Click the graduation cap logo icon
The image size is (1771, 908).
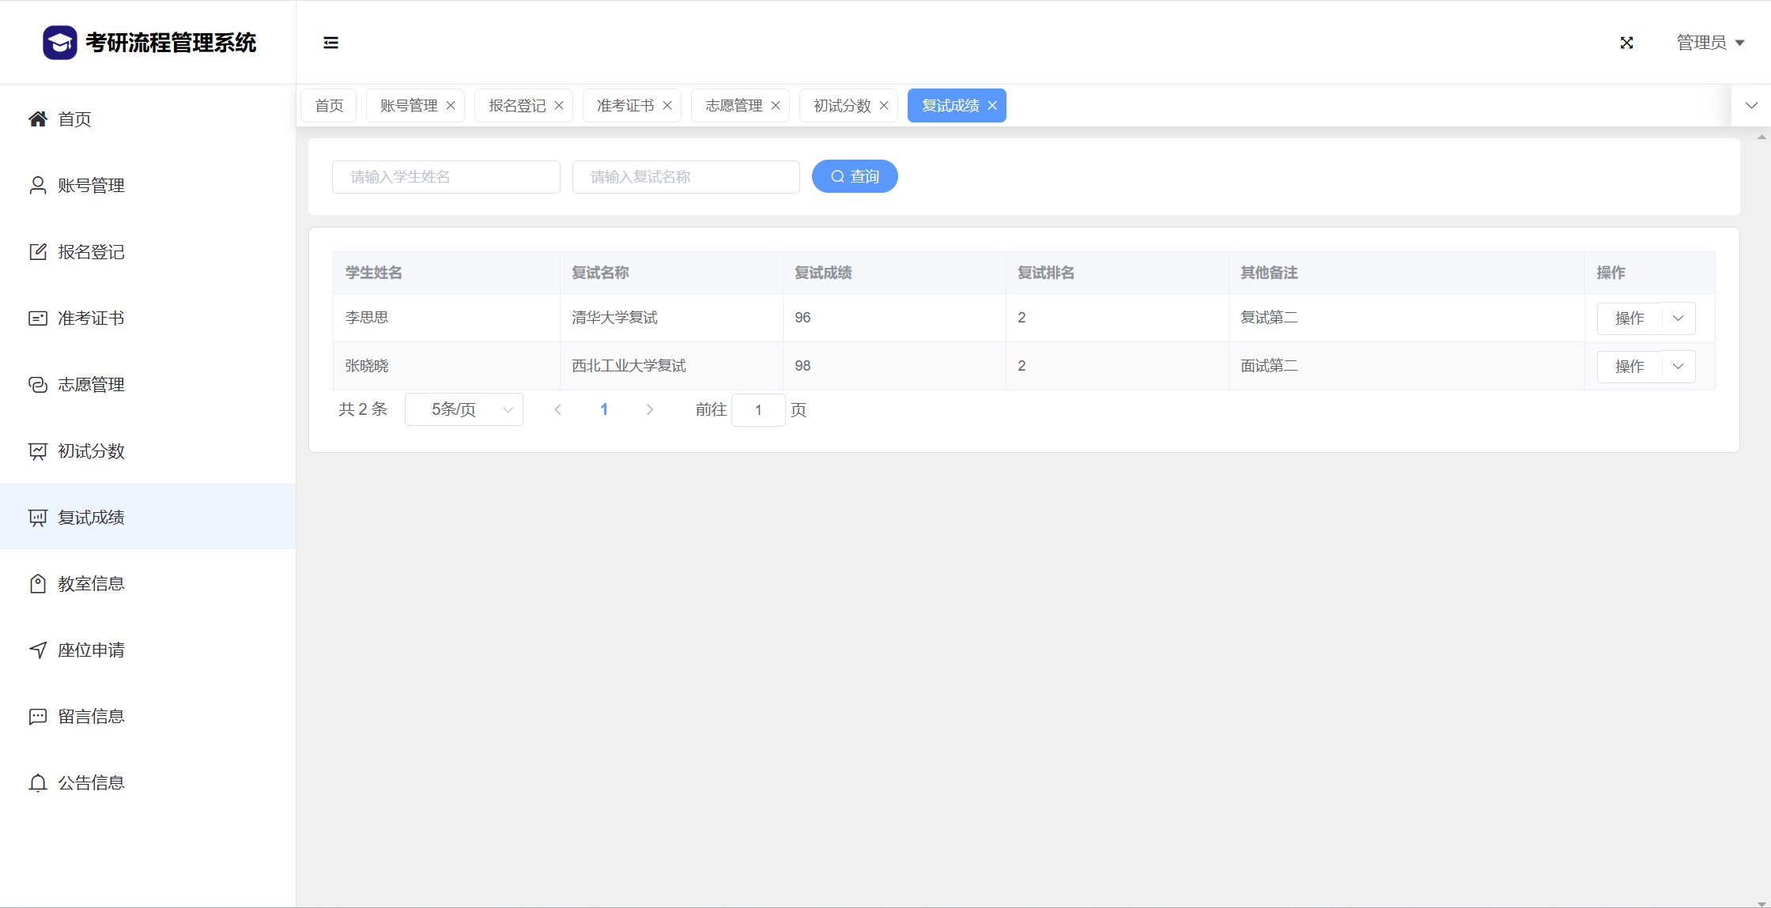[x=60, y=43]
